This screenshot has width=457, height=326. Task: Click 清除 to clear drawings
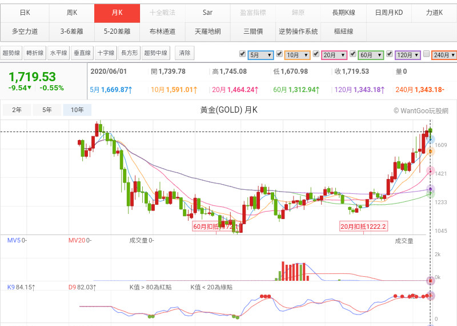(185, 53)
